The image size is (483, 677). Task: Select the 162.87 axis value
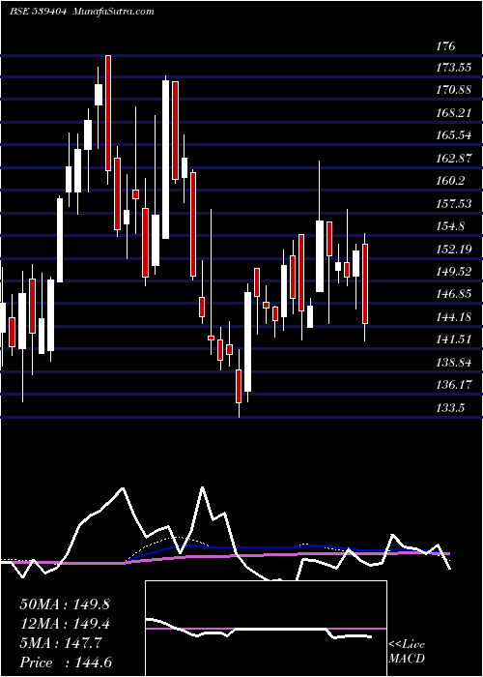pyautogui.click(x=453, y=159)
